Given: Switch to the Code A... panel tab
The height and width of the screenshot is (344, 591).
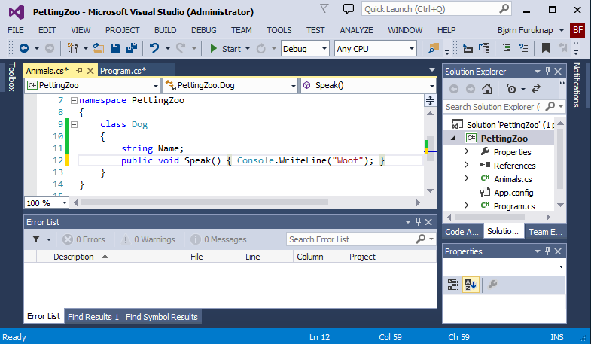Looking at the screenshot, I should pos(462,232).
